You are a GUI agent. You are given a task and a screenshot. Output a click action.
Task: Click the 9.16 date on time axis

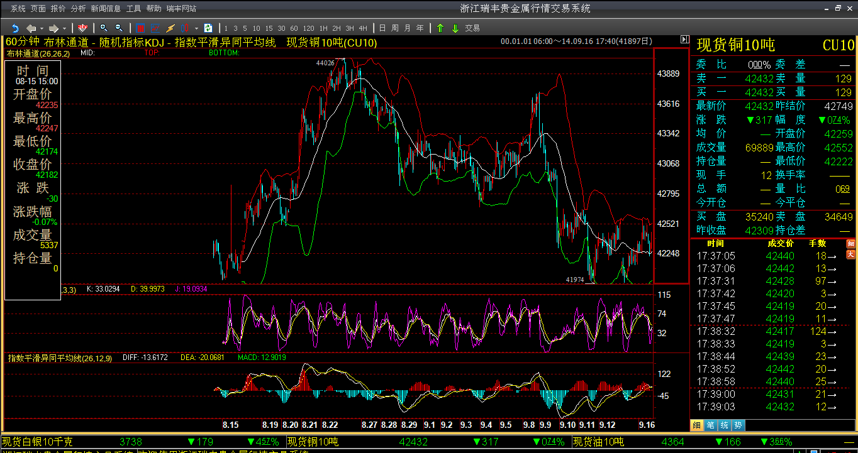click(647, 425)
